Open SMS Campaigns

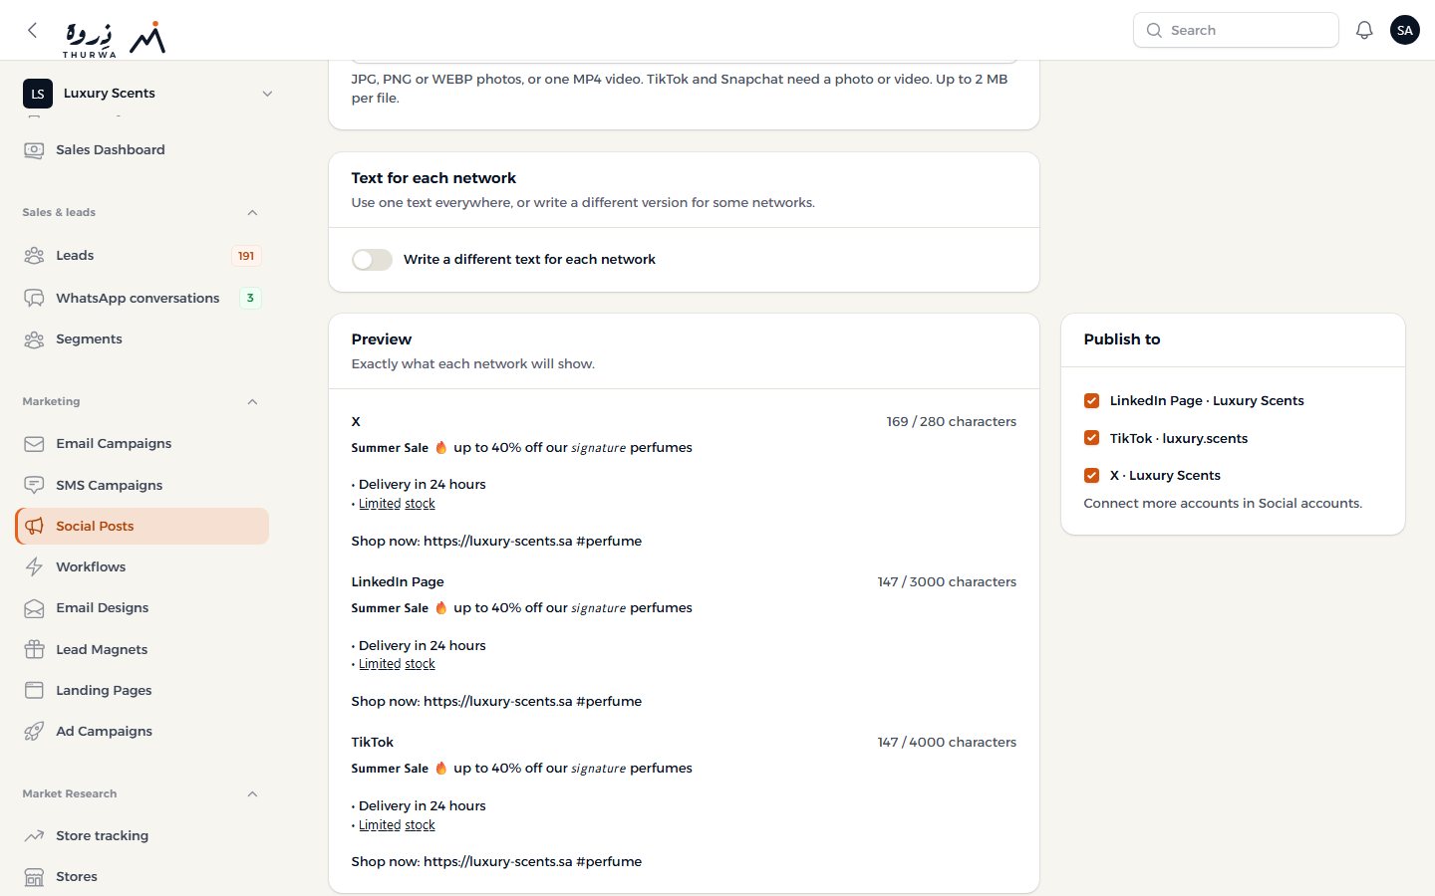143,485
